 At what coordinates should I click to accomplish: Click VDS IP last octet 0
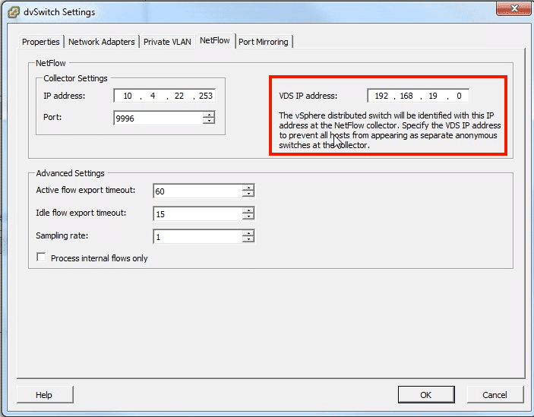[459, 96]
